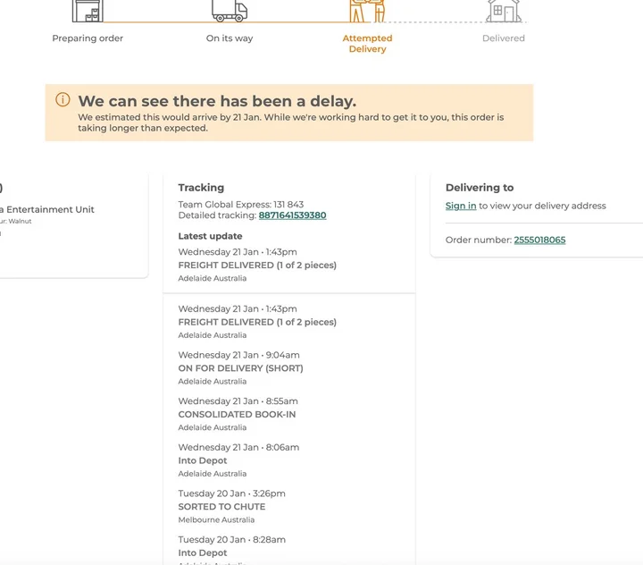
Task: Select the On its way step label
Action: [x=230, y=38]
